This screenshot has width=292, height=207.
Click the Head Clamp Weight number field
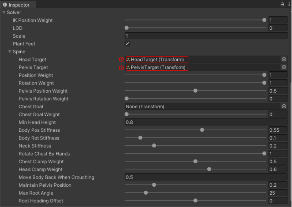point(278,169)
